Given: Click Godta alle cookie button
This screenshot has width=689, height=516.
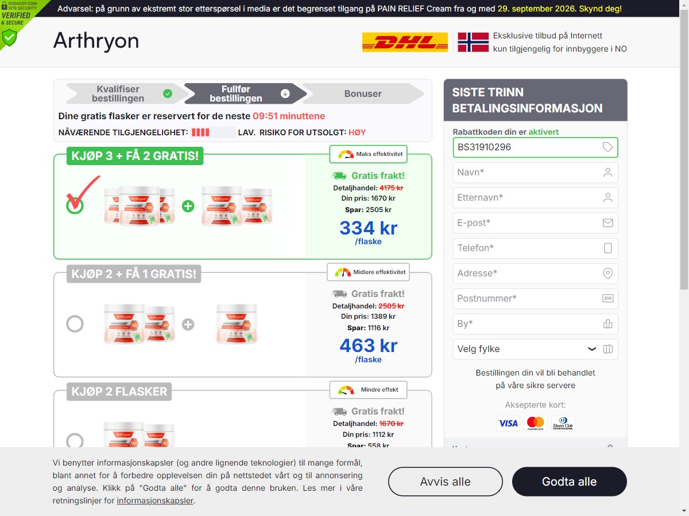Looking at the screenshot, I should pyautogui.click(x=570, y=482).
